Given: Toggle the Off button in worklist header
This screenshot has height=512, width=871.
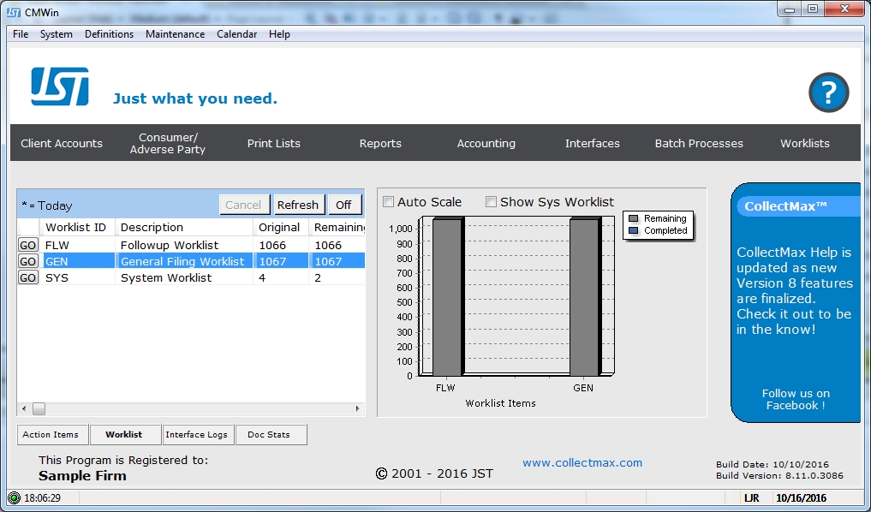Looking at the screenshot, I should 343,205.
